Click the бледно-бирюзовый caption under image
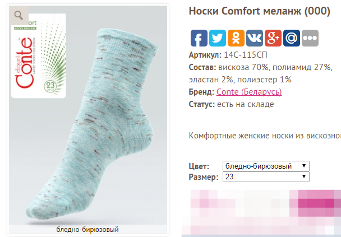341x237 pixels. (87, 229)
